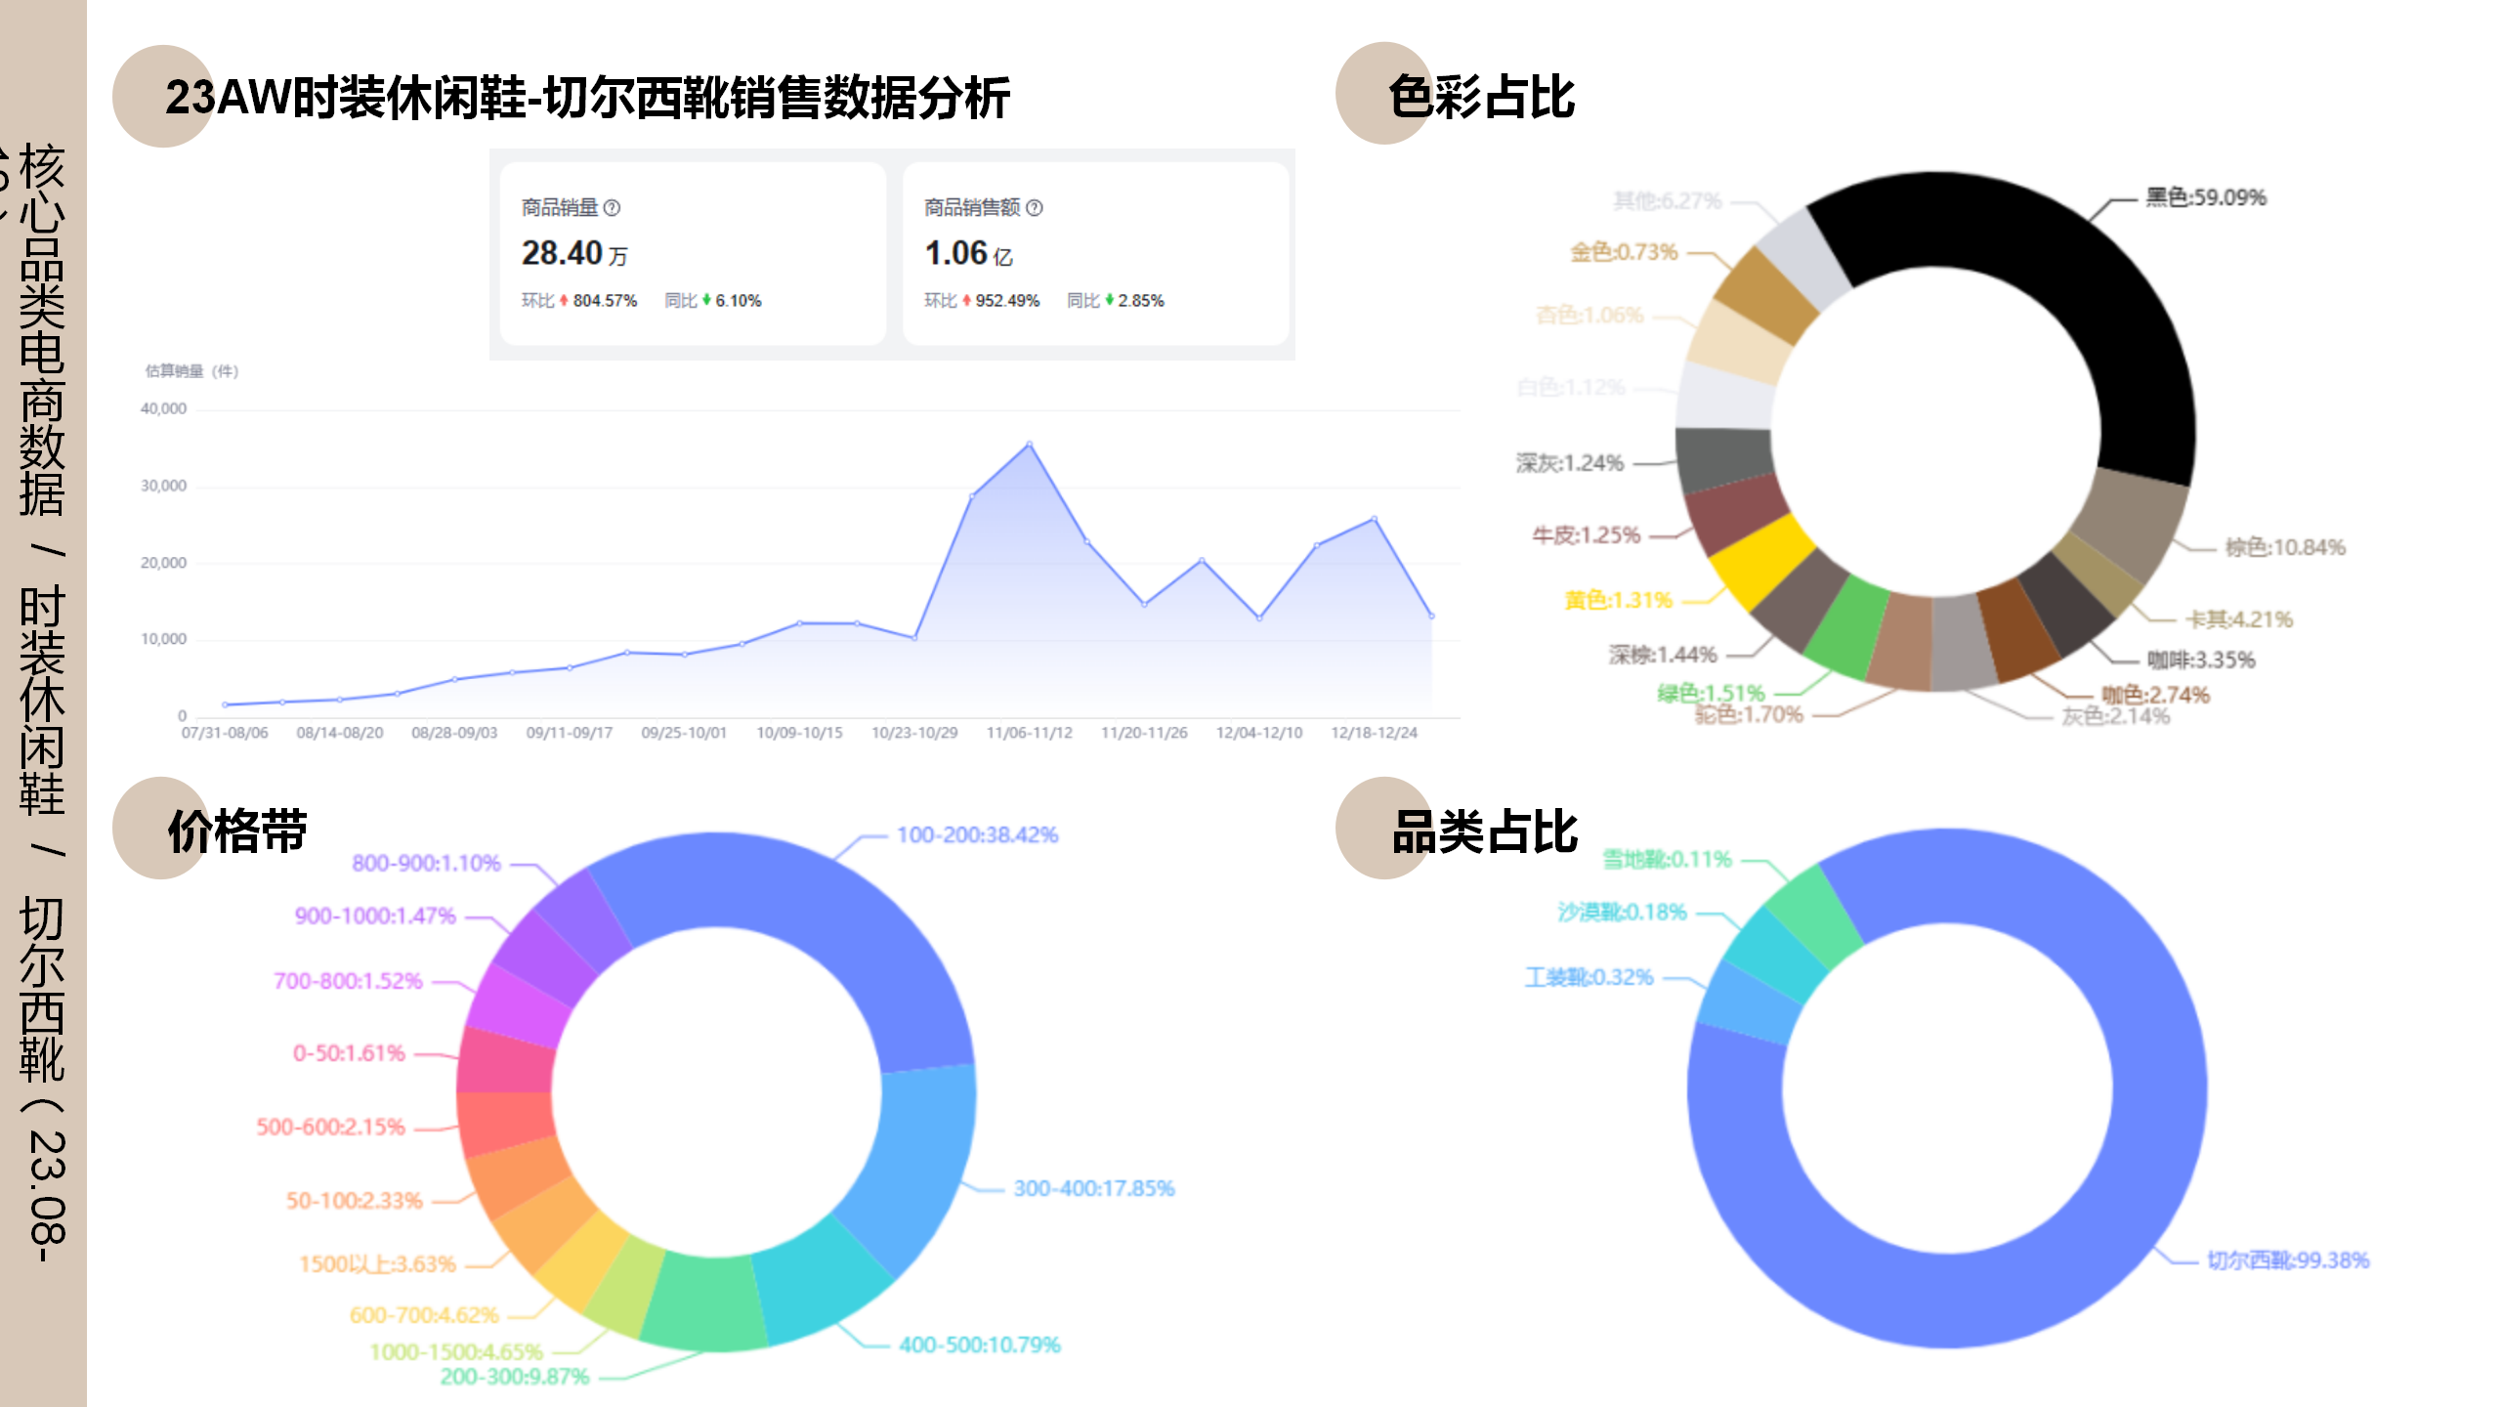
Task: Click the red up arrow before 804.57%
Action: 564,300
